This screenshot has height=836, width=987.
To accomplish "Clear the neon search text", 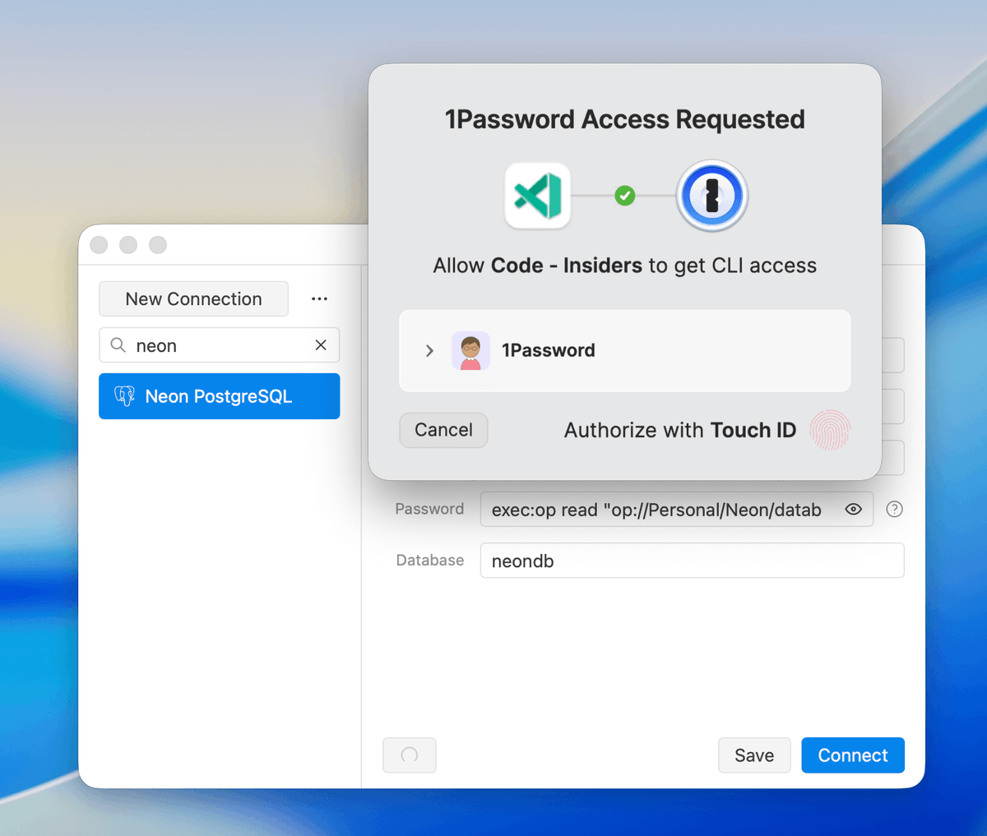I will [321, 345].
